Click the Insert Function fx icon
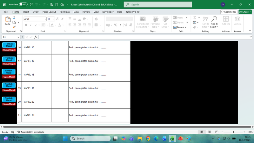 click(x=36, y=37)
